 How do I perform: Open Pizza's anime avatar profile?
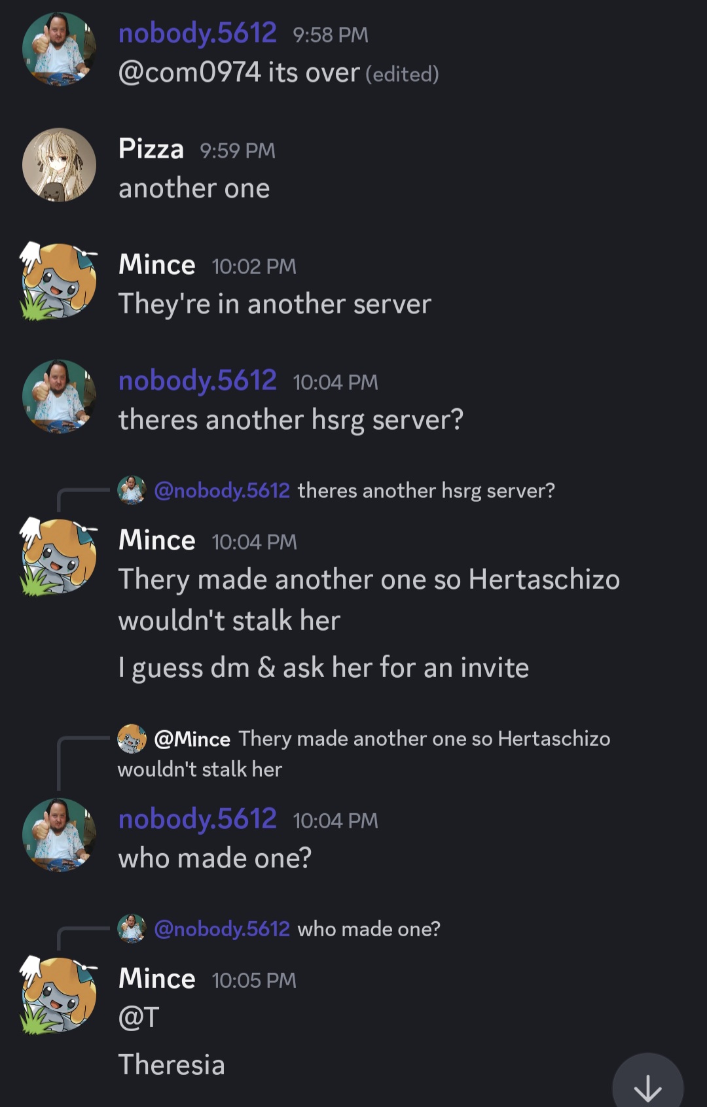coord(59,165)
